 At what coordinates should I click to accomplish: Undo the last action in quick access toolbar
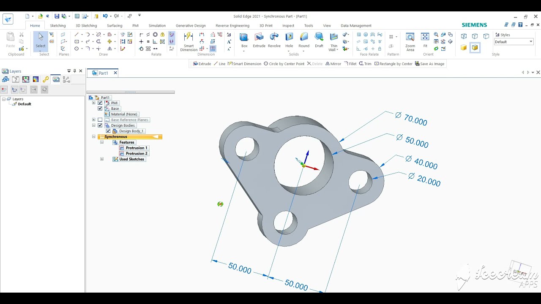[x=105, y=16]
